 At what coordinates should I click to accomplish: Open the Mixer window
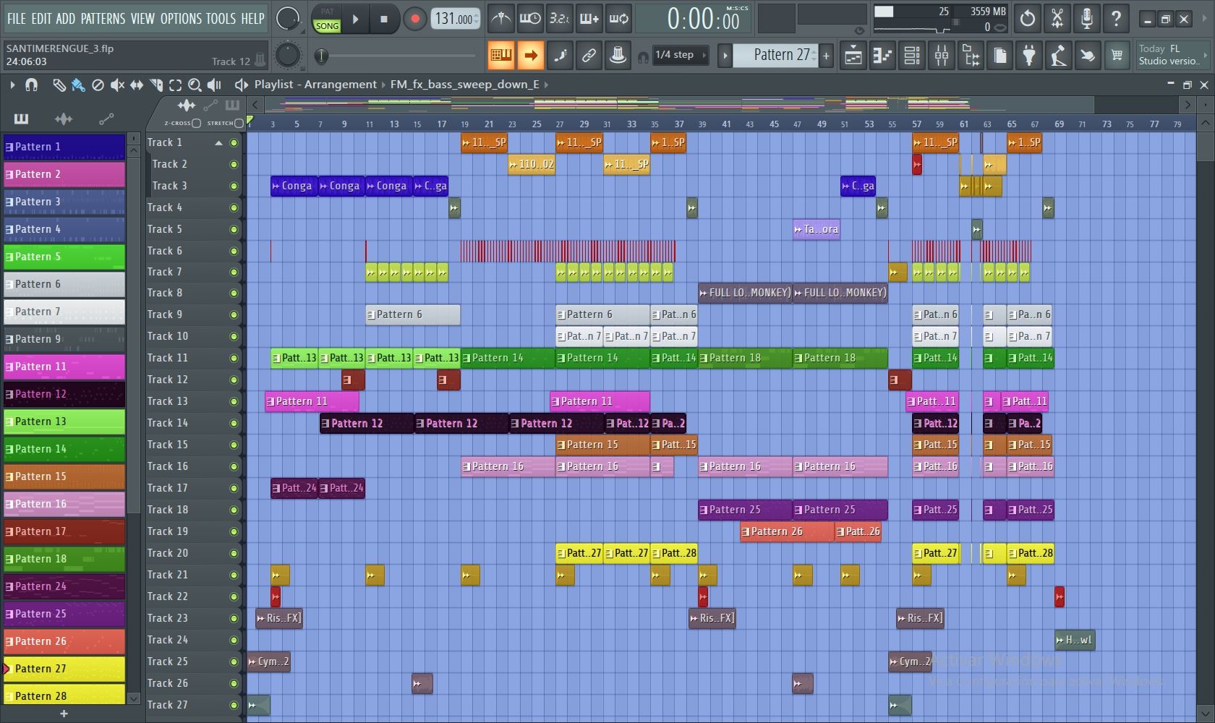tap(942, 55)
